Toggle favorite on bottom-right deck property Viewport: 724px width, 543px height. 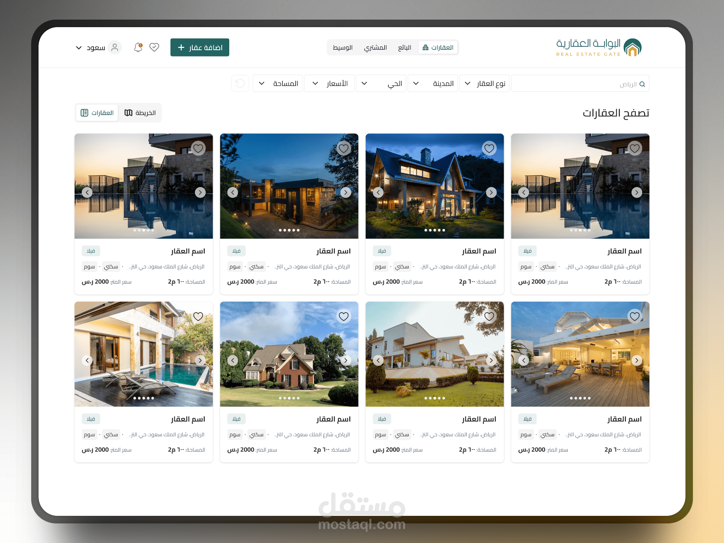point(635,316)
